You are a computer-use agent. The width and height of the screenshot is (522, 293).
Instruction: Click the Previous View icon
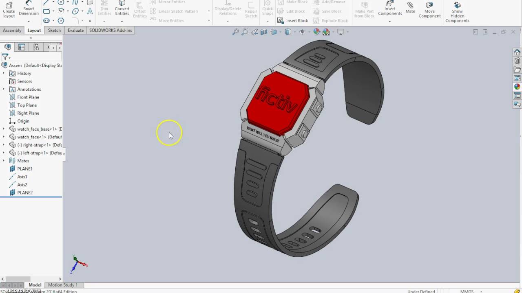tap(254, 32)
